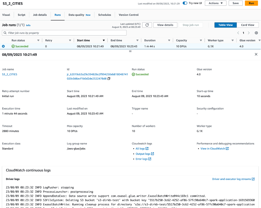Open the Output logs link
The width and height of the screenshot is (261, 208).
(143, 154)
